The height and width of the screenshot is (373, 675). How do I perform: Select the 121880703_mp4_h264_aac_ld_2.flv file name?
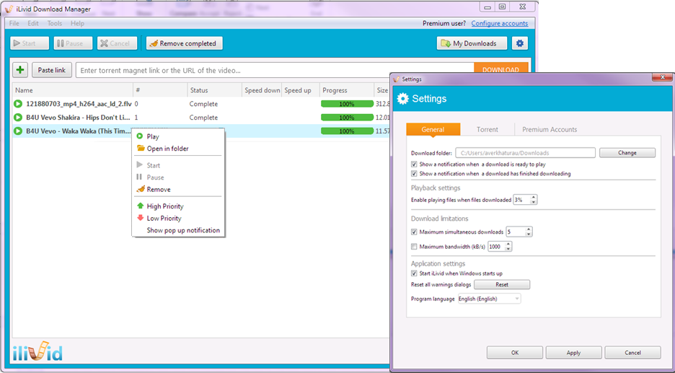coord(79,104)
